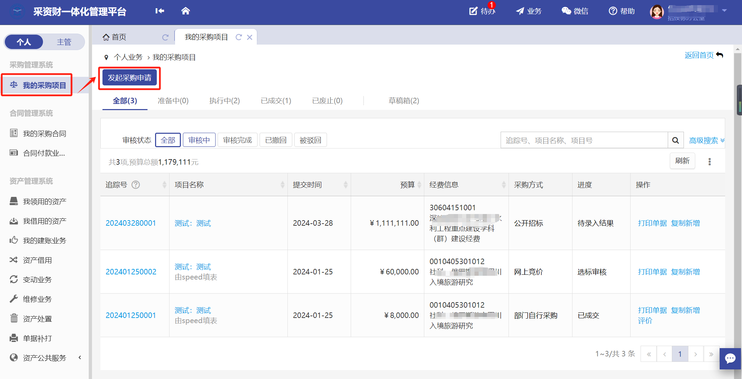The image size is (742, 379).
Task: Click the sidebar collapse icon in header
Action: (160, 11)
